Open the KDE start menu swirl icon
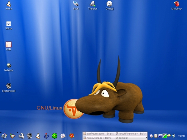Image resolution: width=187 pixels, height=140 pixels. pos(4,136)
